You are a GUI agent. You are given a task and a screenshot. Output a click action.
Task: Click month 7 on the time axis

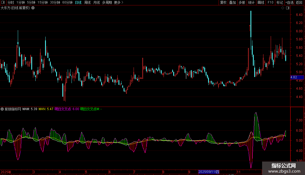(x=134, y=172)
